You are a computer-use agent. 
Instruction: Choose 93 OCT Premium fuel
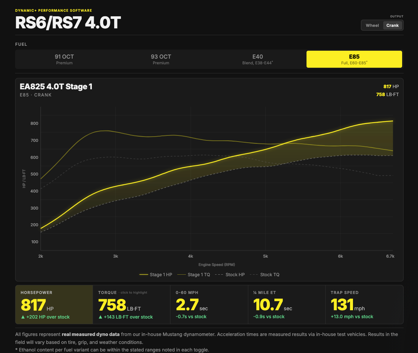pyautogui.click(x=161, y=59)
